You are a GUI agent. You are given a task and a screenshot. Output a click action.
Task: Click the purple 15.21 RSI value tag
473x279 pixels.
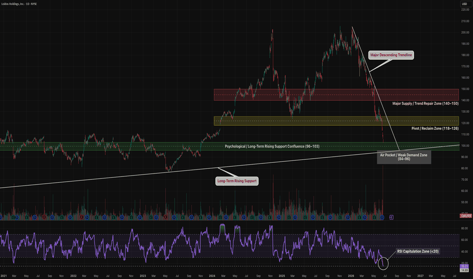pos(464,266)
